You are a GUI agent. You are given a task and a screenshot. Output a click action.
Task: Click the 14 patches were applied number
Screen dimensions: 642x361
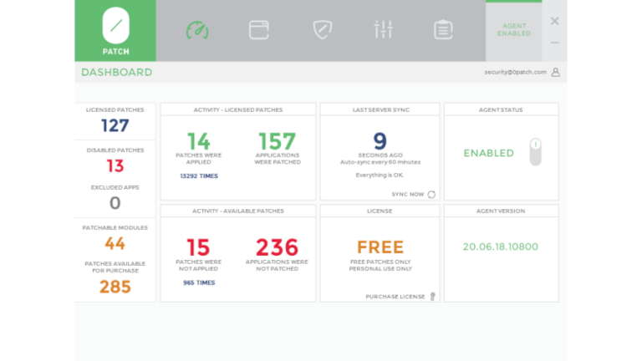(198, 140)
